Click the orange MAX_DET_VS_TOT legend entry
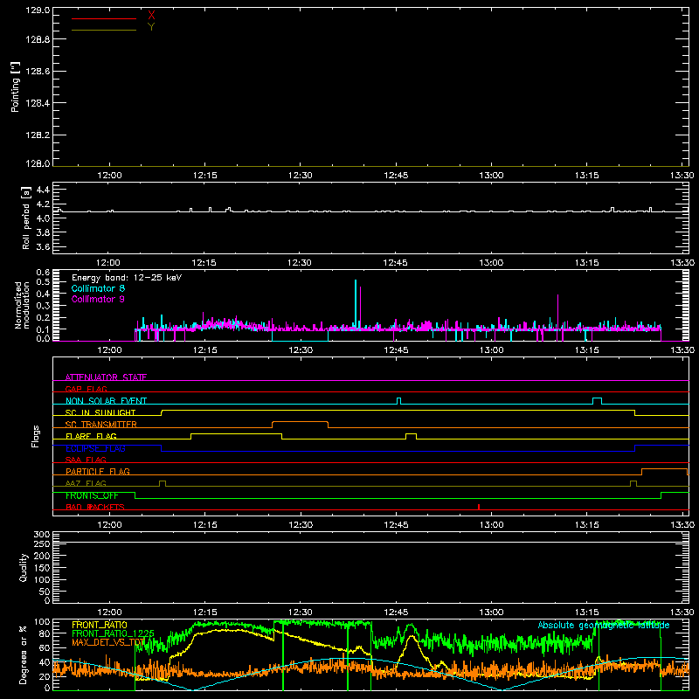The image size is (699, 699). 108,642
